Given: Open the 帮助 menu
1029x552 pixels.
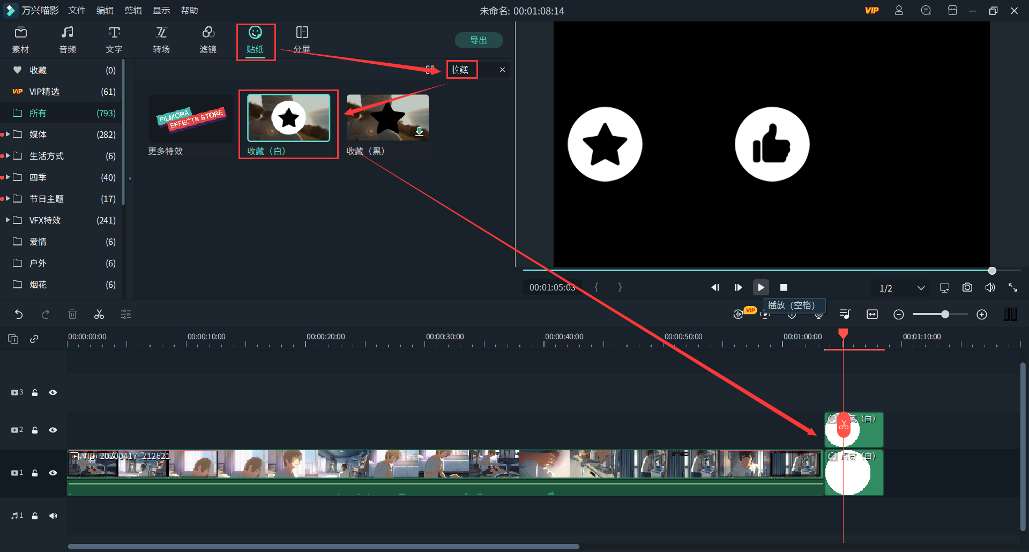Looking at the screenshot, I should (189, 11).
